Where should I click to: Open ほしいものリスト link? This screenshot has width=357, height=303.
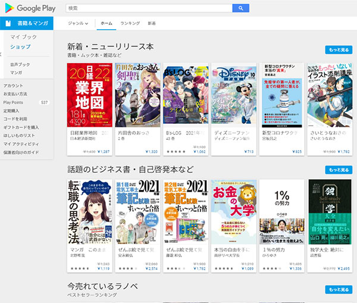pos(19,136)
